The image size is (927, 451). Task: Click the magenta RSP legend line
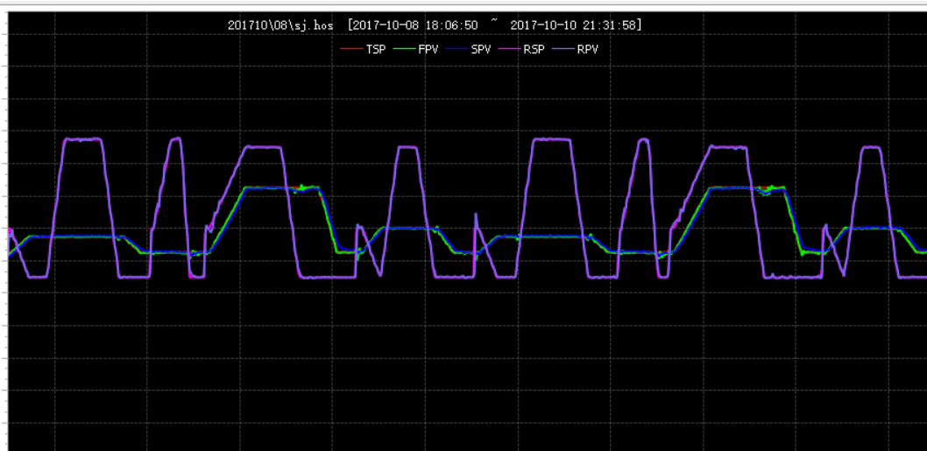pos(509,50)
